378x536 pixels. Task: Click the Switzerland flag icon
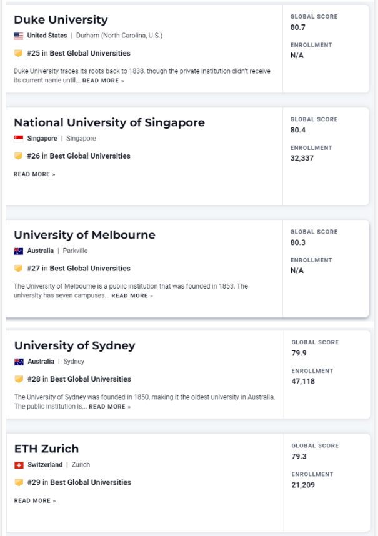tap(19, 465)
